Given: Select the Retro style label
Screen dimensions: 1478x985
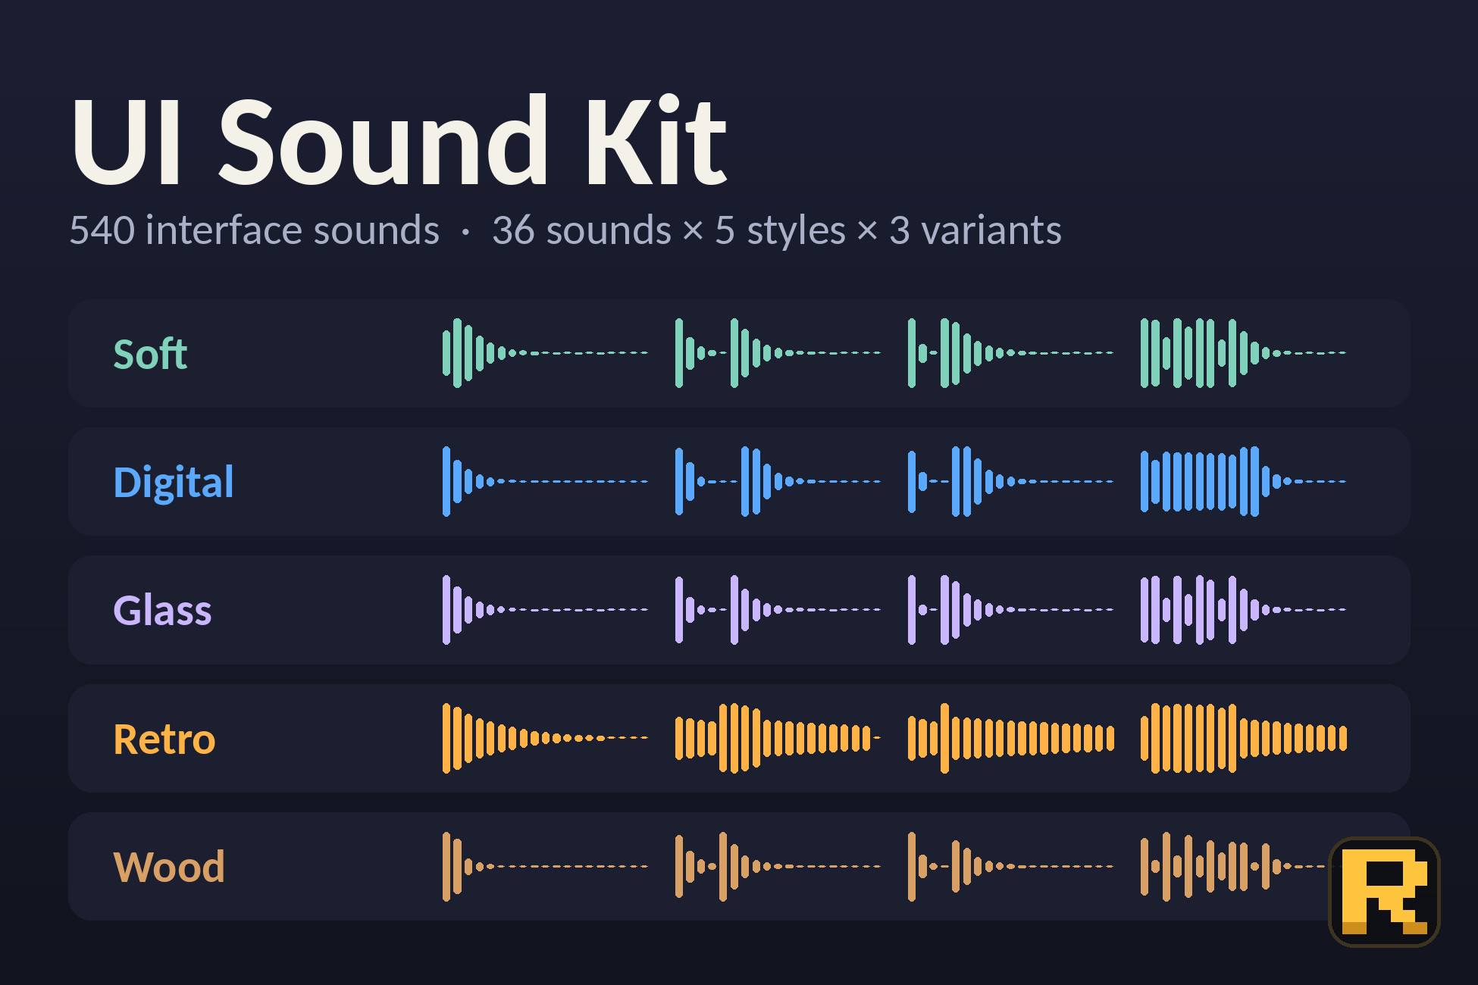Looking at the screenshot, I should tap(164, 739).
